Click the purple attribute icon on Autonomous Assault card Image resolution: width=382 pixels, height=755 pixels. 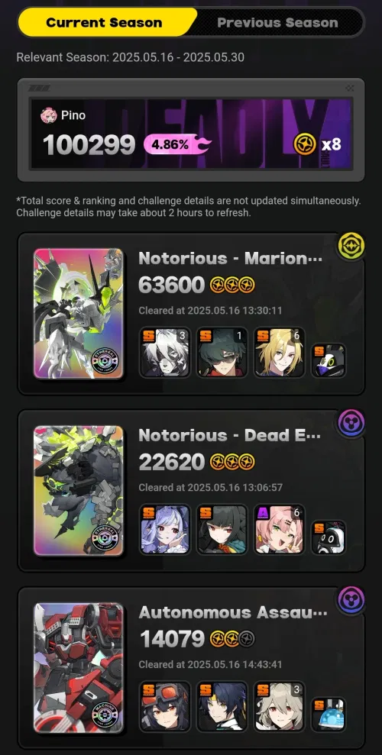click(351, 601)
